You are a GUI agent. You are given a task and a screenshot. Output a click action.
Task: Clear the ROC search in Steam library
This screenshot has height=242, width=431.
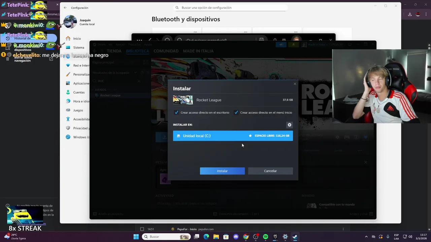click(x=139, y=81)
